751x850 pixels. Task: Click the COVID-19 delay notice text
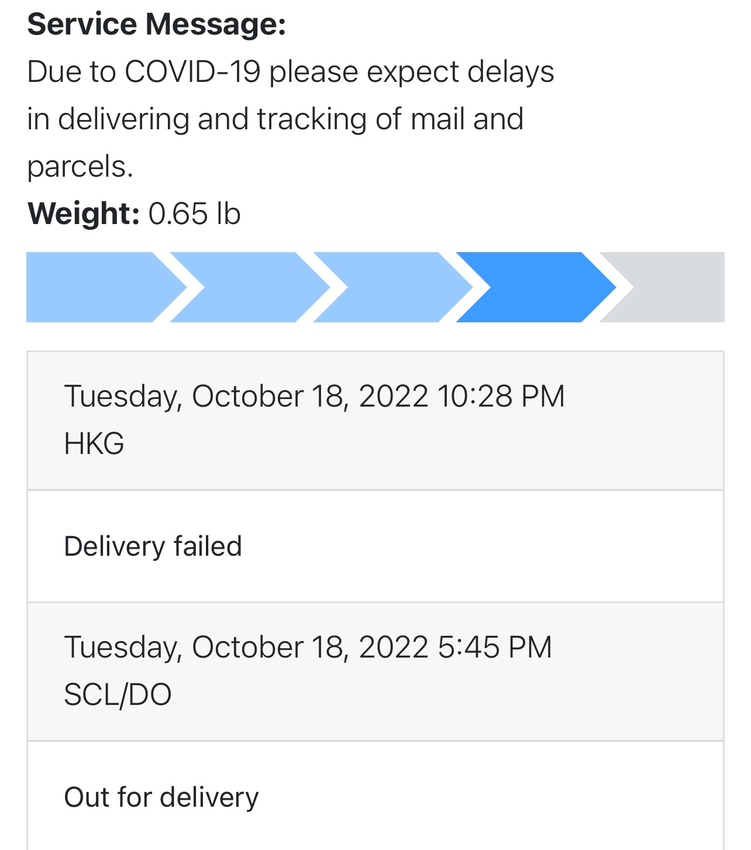point(291,119)
